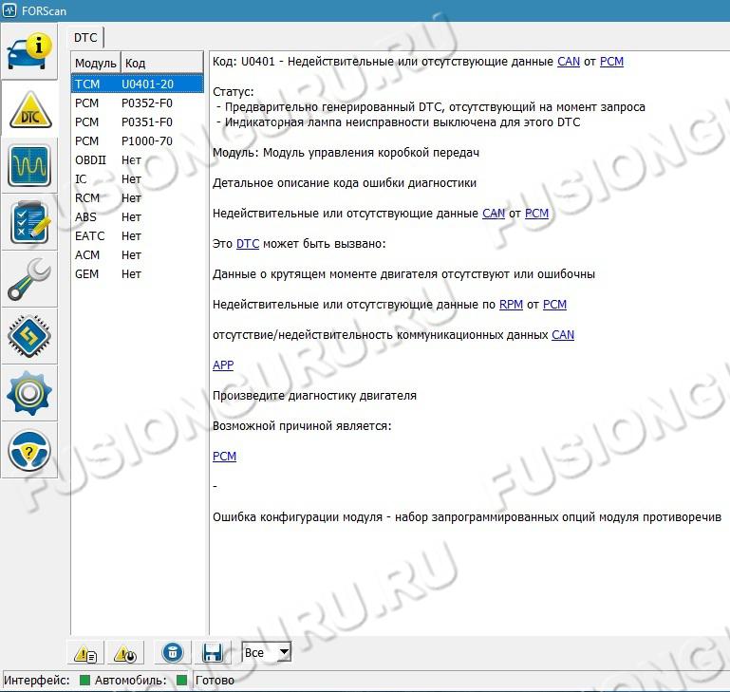This screenshot has width=730, height=692.
Task: Sort by the Код column header
Action: pyautogui.click(x=162, y=63)
